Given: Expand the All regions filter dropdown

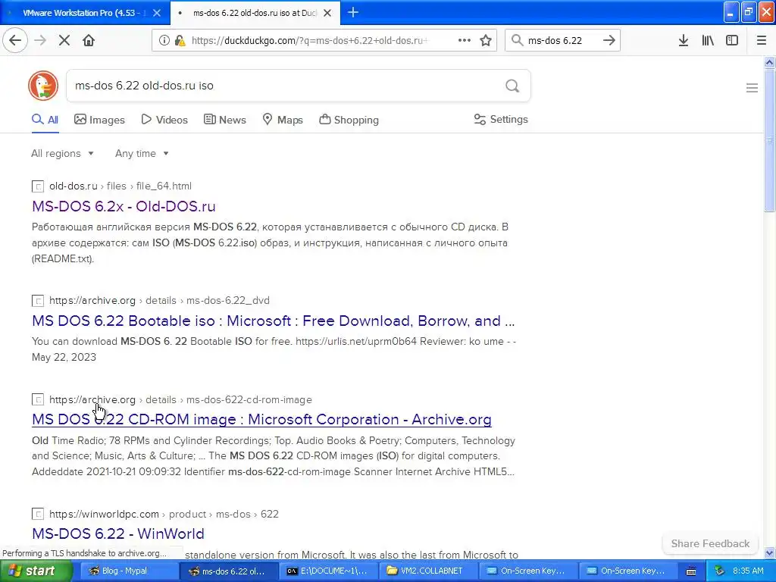Looking at the screenshot, I should click(62, 153).
